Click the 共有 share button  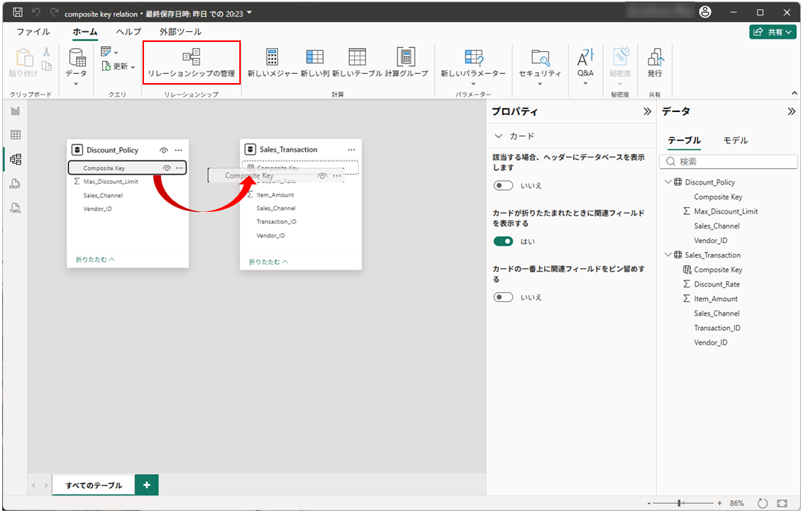pyautogui.click(x=773, y=32)
